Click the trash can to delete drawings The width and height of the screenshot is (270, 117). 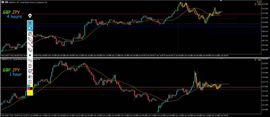pyautogui.click(x=30, y=66)
